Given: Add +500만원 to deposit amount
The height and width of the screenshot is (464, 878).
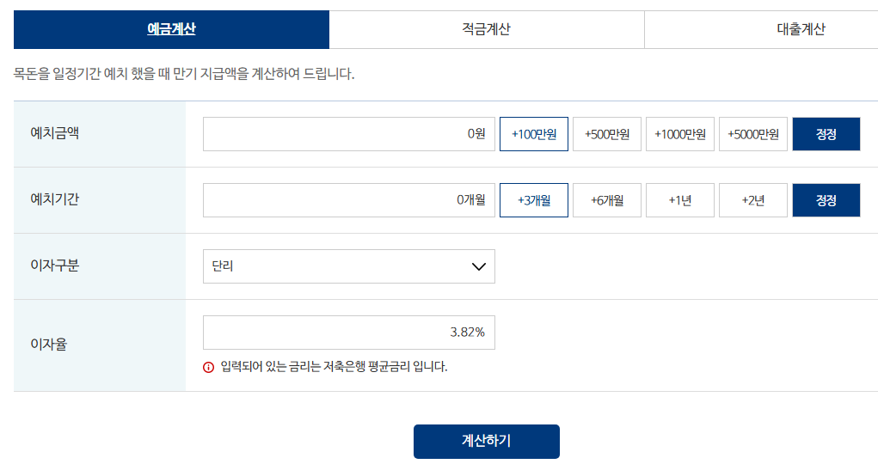Looking at the screenshot, I should 607,134.
